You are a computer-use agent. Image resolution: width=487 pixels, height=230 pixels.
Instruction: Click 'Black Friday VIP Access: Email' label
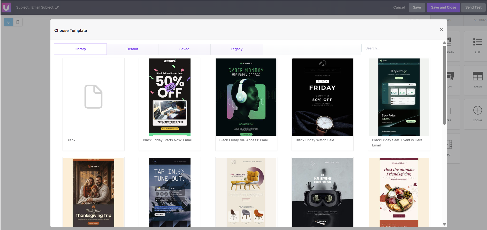[244, 140]
